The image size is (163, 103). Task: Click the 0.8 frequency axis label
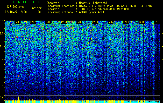[2, 72]
